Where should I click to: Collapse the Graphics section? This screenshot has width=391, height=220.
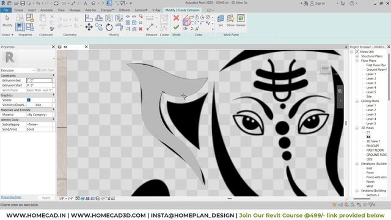tap(53, 95)
